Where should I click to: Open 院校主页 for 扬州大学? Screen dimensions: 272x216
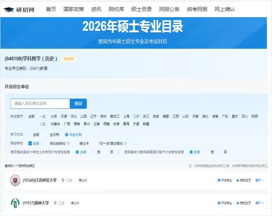point(244,203)
